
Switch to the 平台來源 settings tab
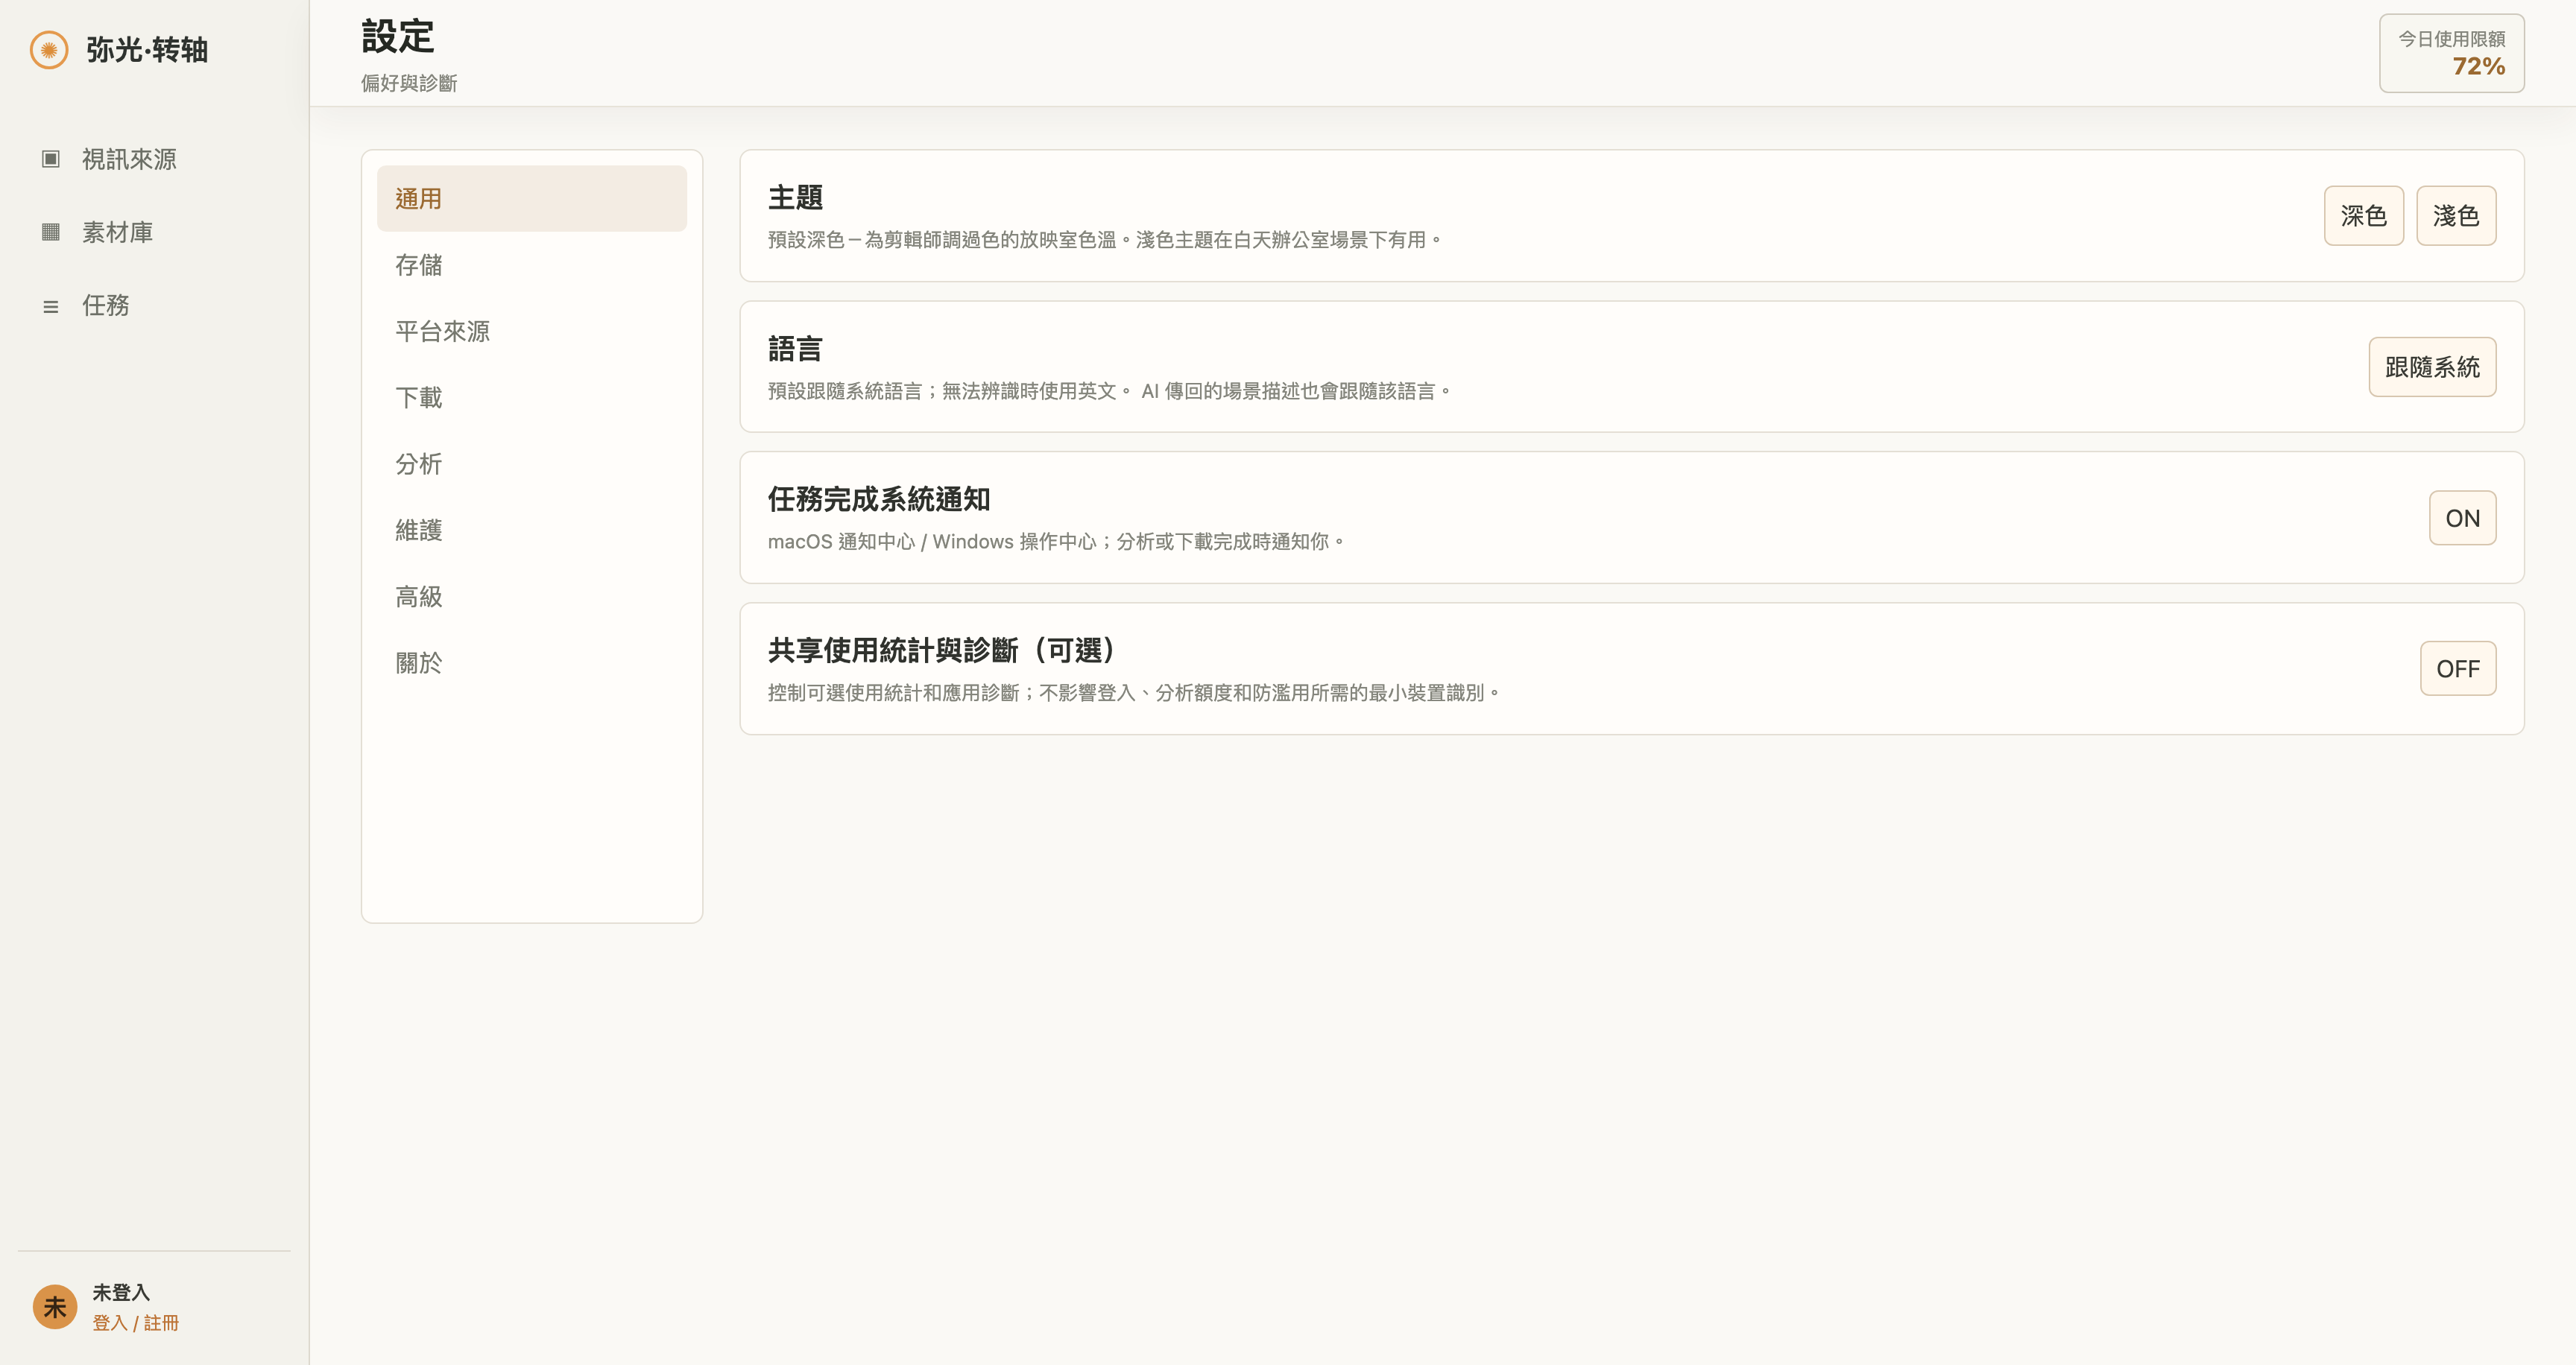[x=532, y=331]
